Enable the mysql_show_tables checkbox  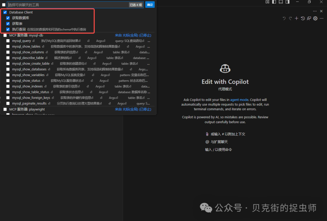click(x=8, y=46)
